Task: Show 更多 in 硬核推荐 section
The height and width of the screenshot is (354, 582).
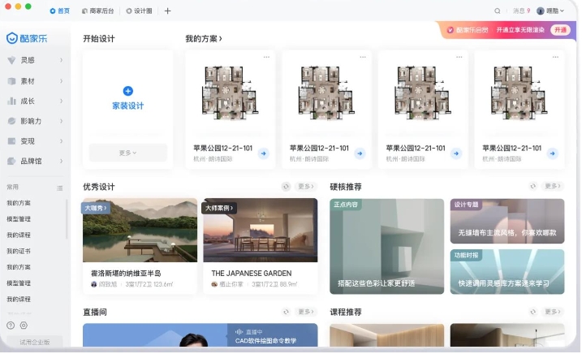Action: tap(553, 186)
